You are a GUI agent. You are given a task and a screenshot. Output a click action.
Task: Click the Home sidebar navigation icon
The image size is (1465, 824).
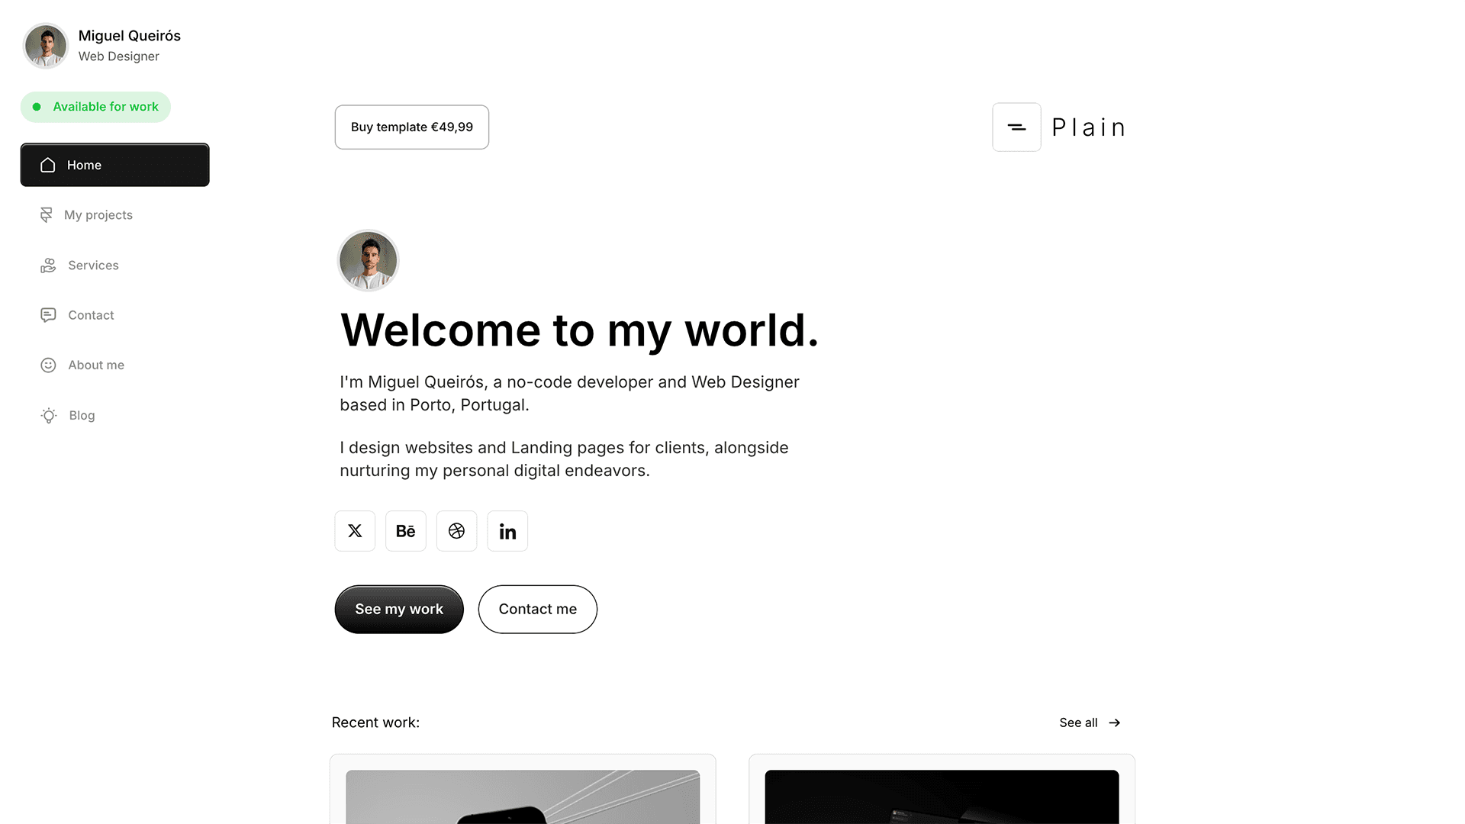click(48, 164)
